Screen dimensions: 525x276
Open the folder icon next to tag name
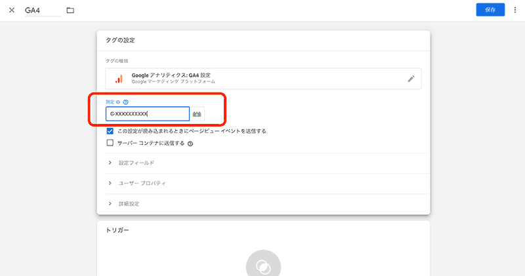70,10
